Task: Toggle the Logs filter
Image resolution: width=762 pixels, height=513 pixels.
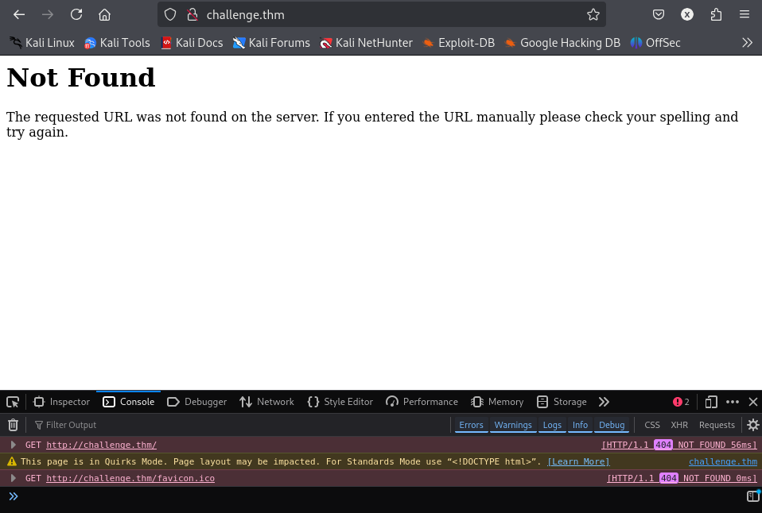Action: tap(552, 425)
